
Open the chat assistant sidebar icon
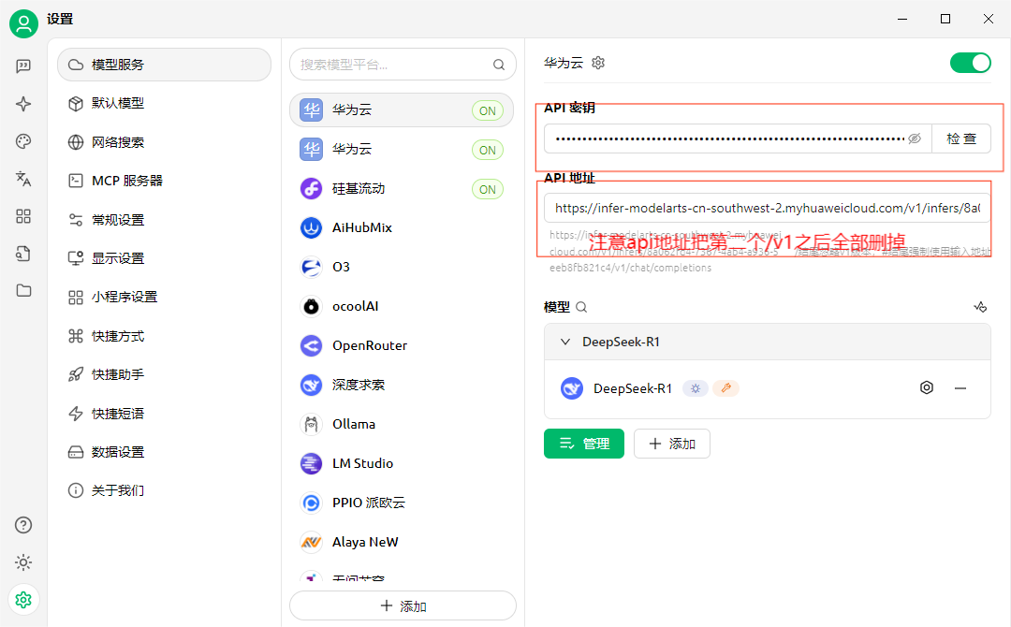click(23, 66)
